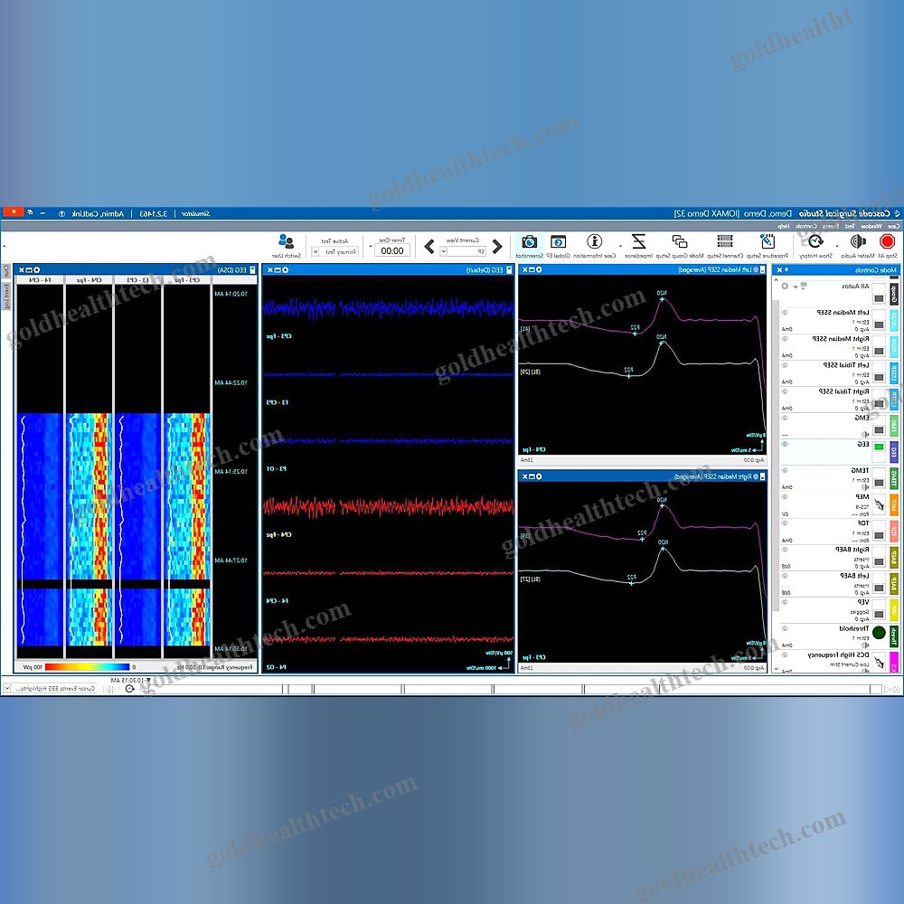Toggle the Threshold mode round button
The width and height of the screenshot is (904, 904).
[879, 633]
